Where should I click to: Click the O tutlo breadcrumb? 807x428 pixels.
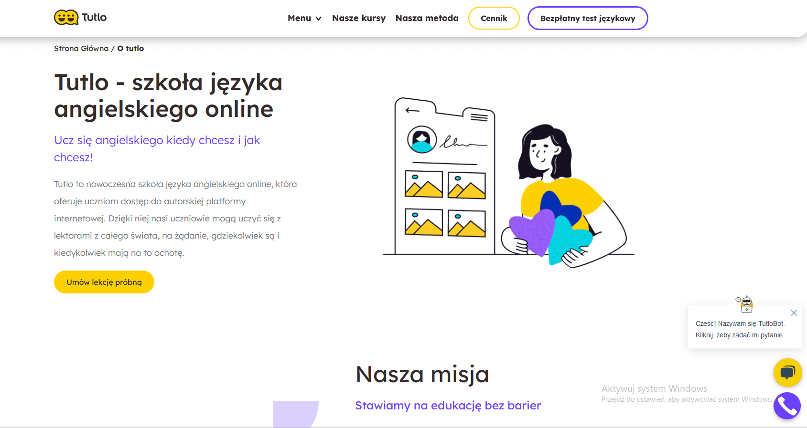point(130,49)
